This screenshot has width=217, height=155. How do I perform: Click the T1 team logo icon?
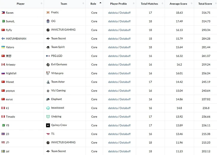pyautogui.click(x=48, y=134)
